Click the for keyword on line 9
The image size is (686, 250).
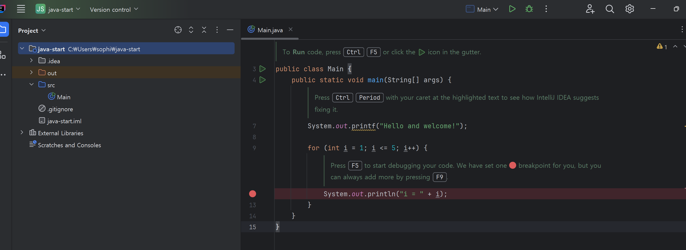click(313, 148)
